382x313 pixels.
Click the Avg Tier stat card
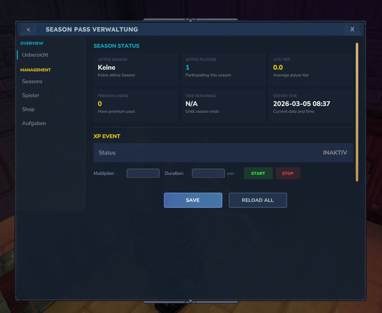[x=311, y=68]
